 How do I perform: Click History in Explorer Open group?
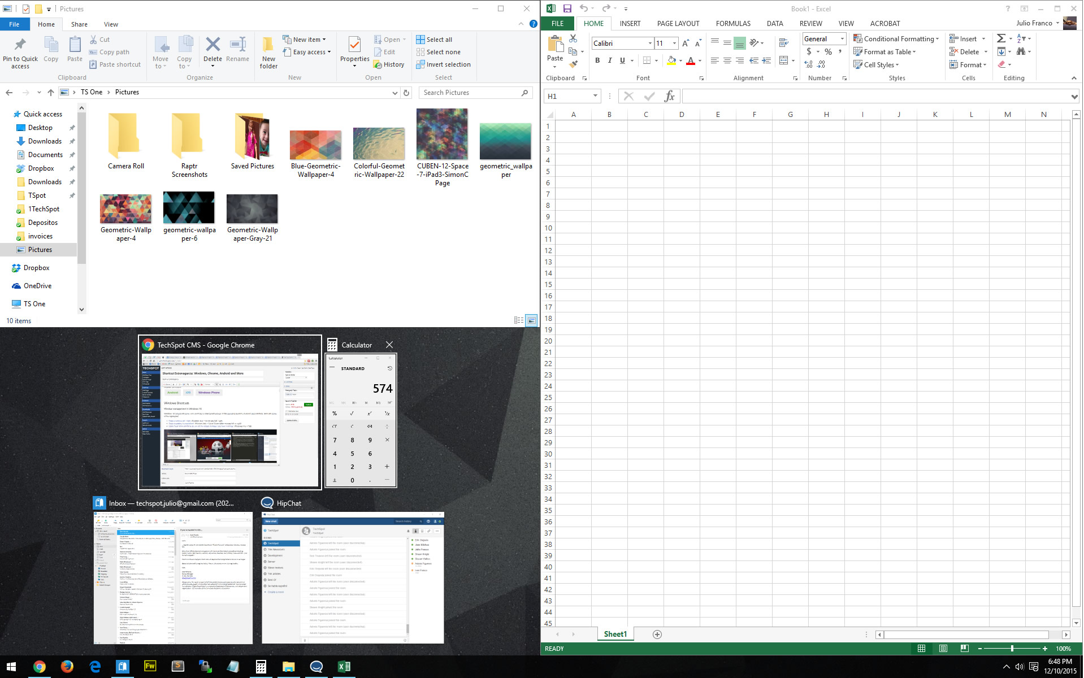click(389, 64)
